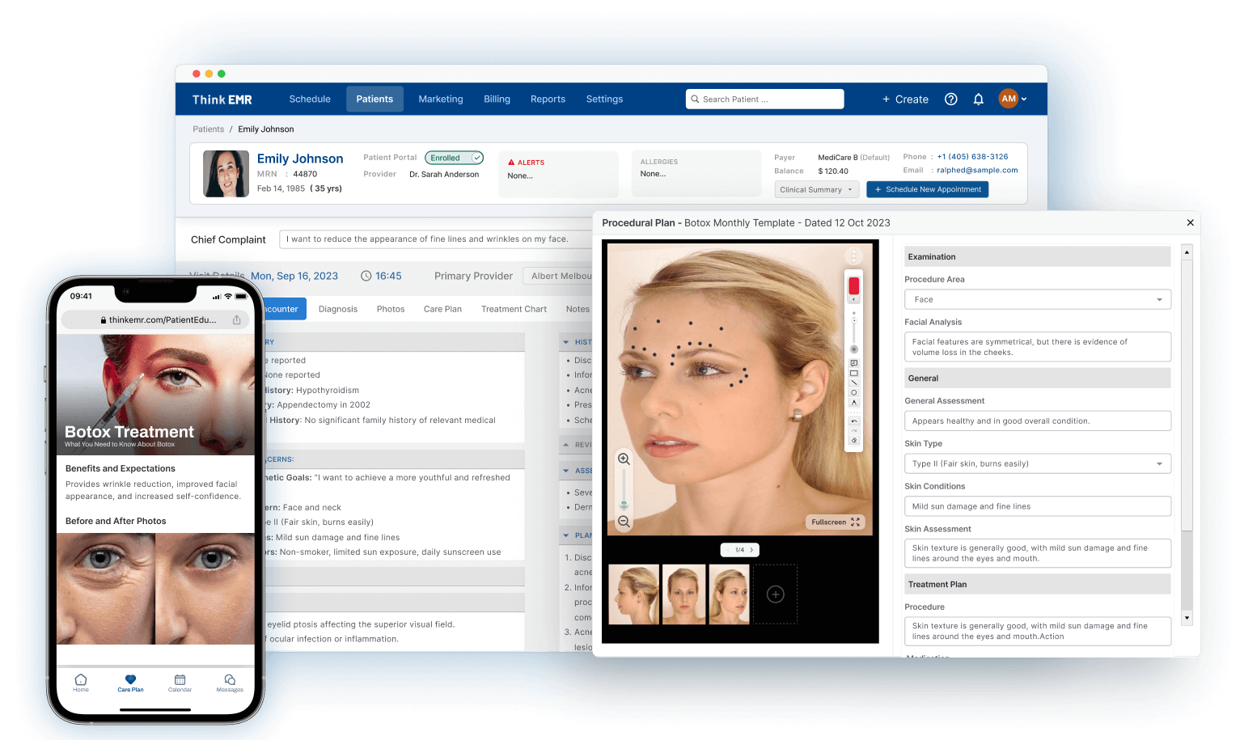Viewport: 1244px width, 740px height.
Task: Open the comment annotation tool
Action: pyautogui.click(x=853, y=363)
